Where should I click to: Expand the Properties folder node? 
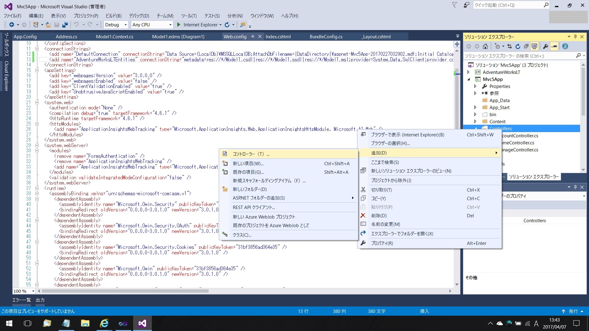click(475, 86)
